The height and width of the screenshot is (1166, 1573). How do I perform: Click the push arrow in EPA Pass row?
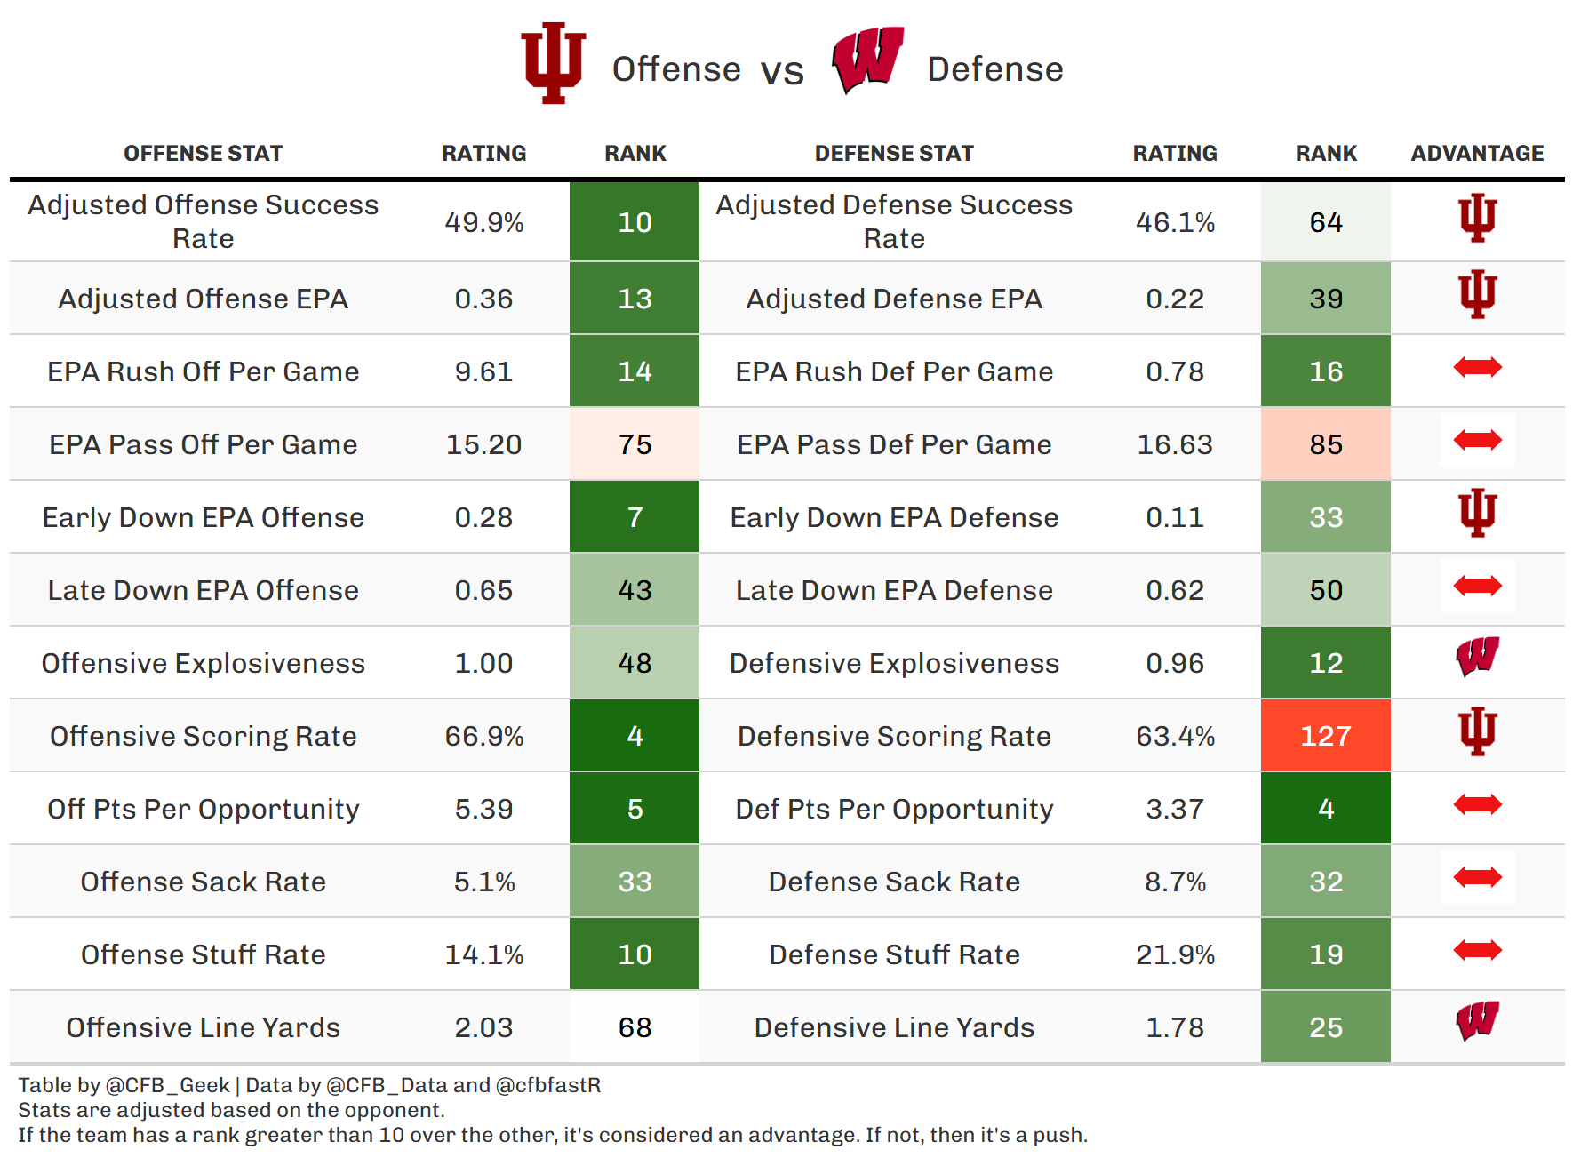pyautogui.click(x=1477, y=440)
